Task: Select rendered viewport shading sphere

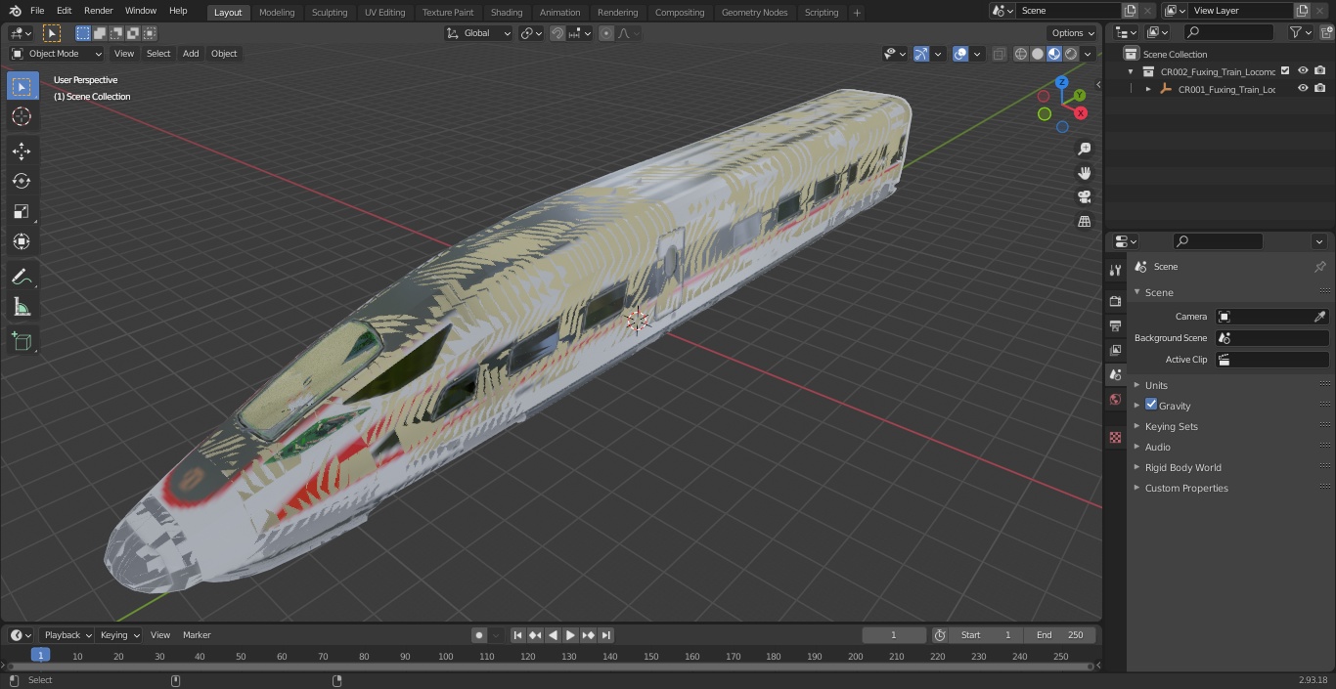Action: pyautogui.click(x=1071, y=54)
